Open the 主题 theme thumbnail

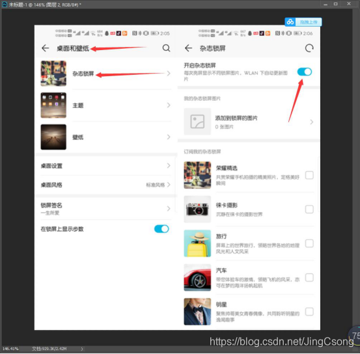coord(53,105)
